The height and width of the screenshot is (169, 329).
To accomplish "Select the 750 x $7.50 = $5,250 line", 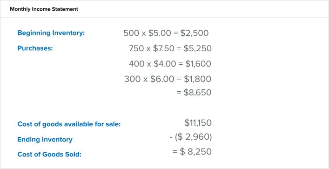I will pyautogui.click(x=170, y=48).
